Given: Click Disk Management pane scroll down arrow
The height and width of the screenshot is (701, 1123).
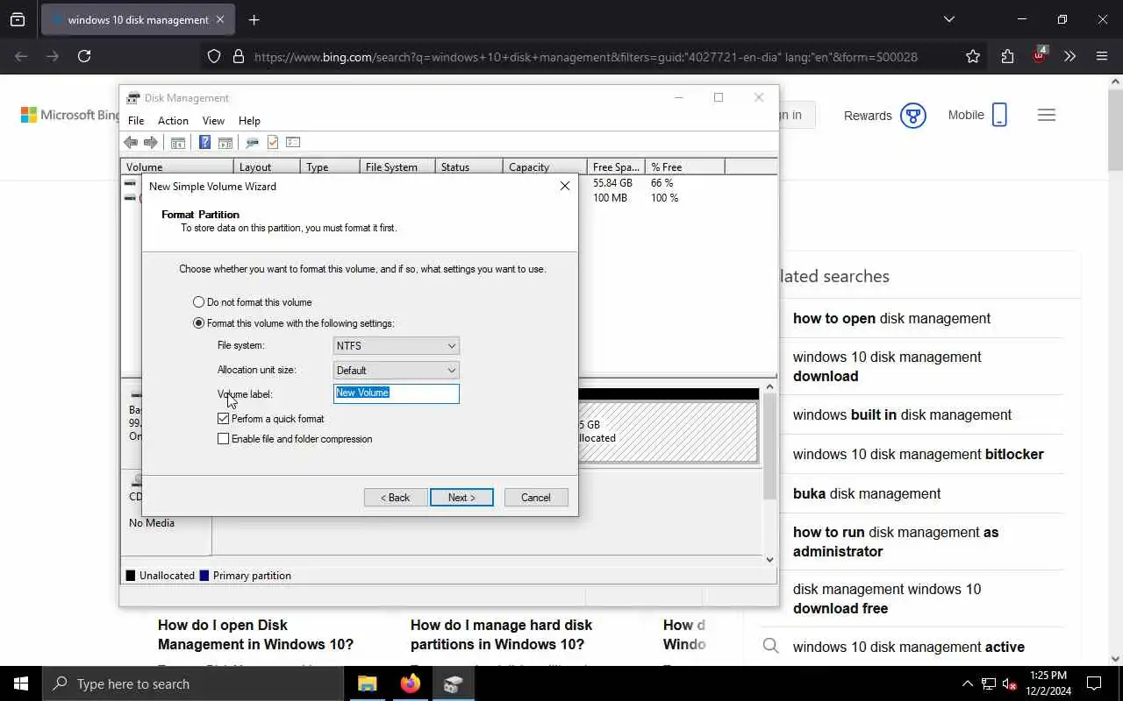Looking at the screenshot, I should click(769, 559).
